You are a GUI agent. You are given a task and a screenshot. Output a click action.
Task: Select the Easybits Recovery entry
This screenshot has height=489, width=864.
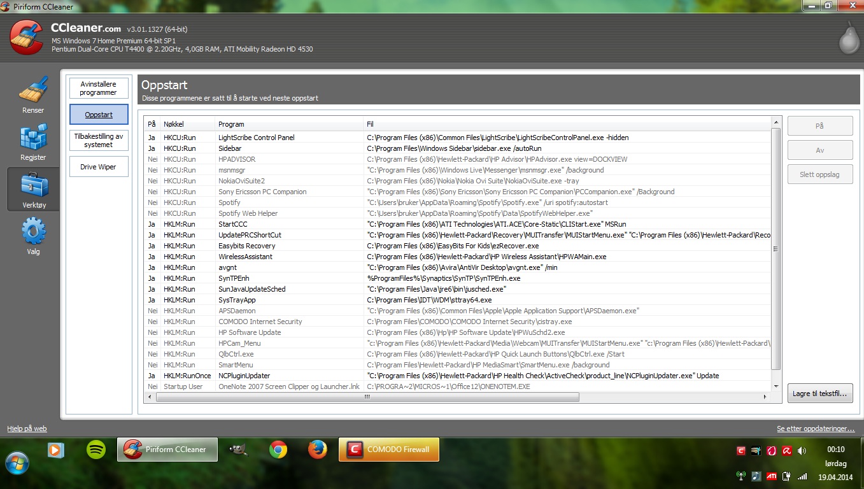point(458,246)
